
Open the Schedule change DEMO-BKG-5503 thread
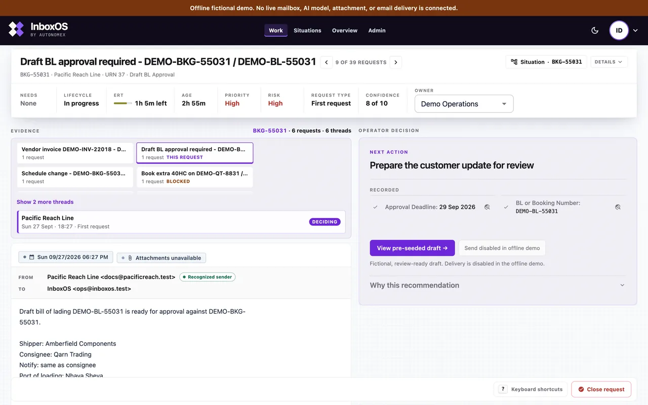point(75,177)
